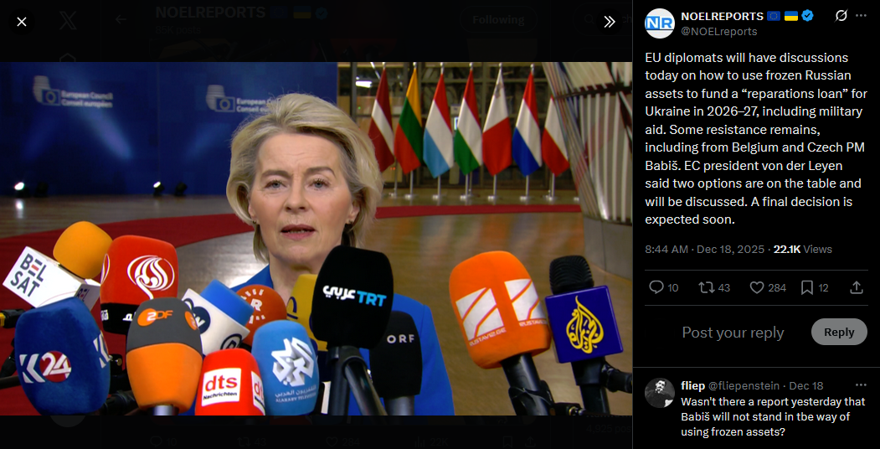Click the verified blue checkmark badge
The width and height of the screenshot is (880, 449).
807,16
